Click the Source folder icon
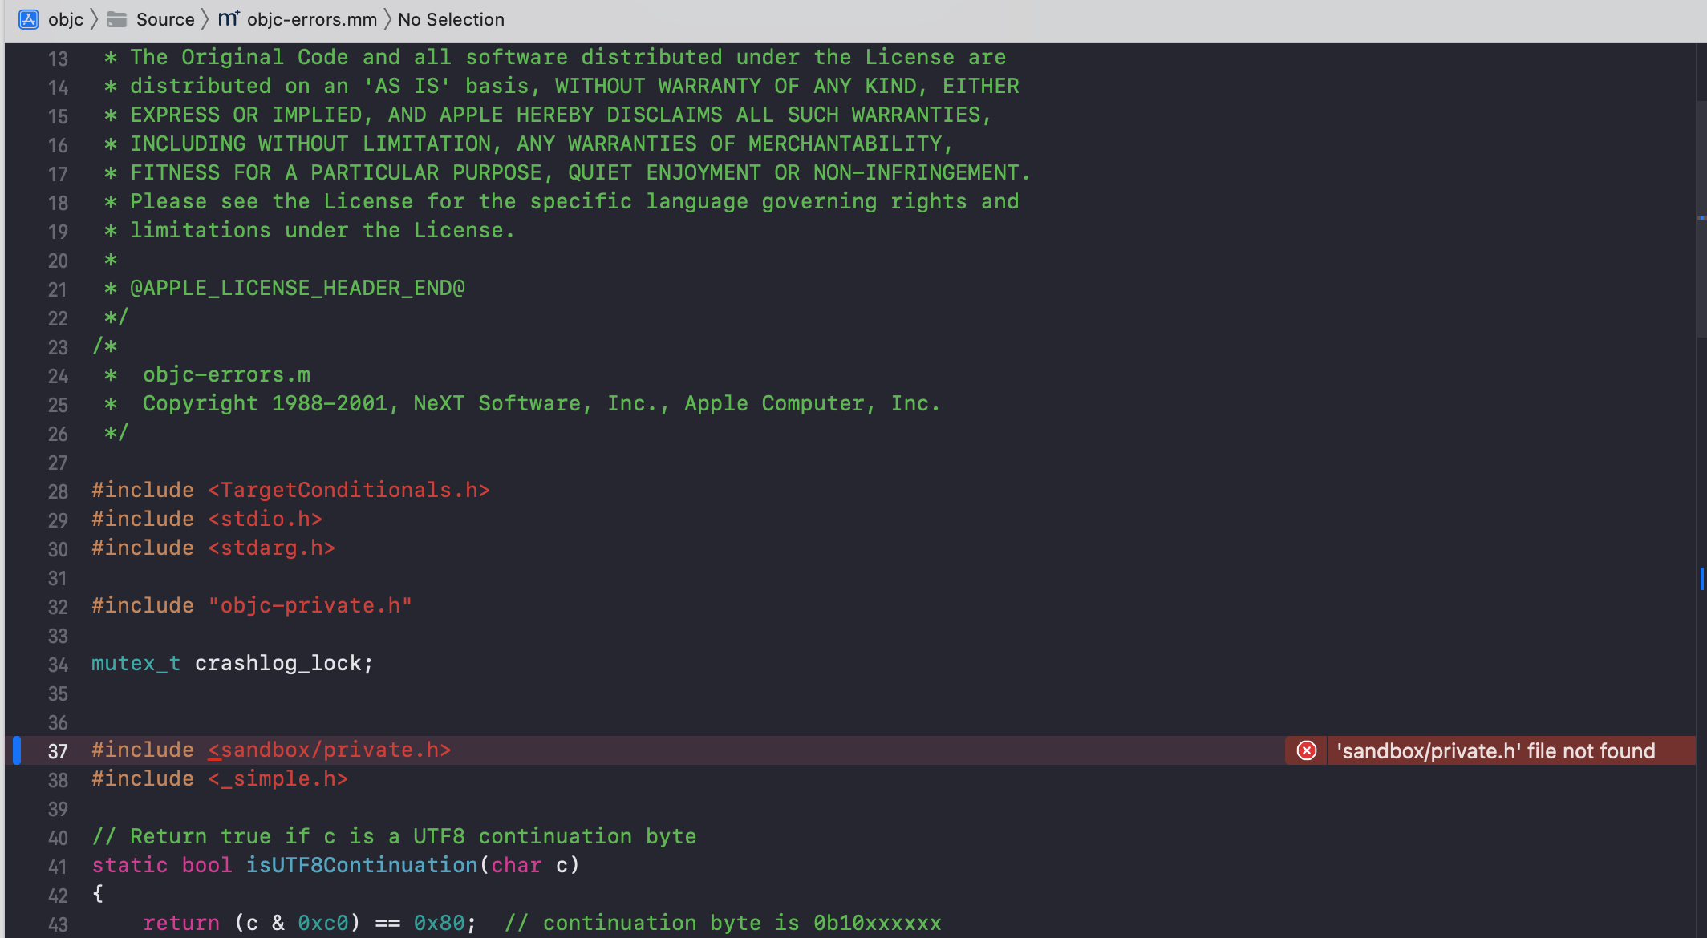The width and height of the screenshot is (1707, 938). 117,19
